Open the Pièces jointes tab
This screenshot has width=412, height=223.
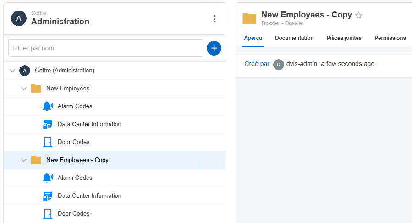[x=344, y=38]
